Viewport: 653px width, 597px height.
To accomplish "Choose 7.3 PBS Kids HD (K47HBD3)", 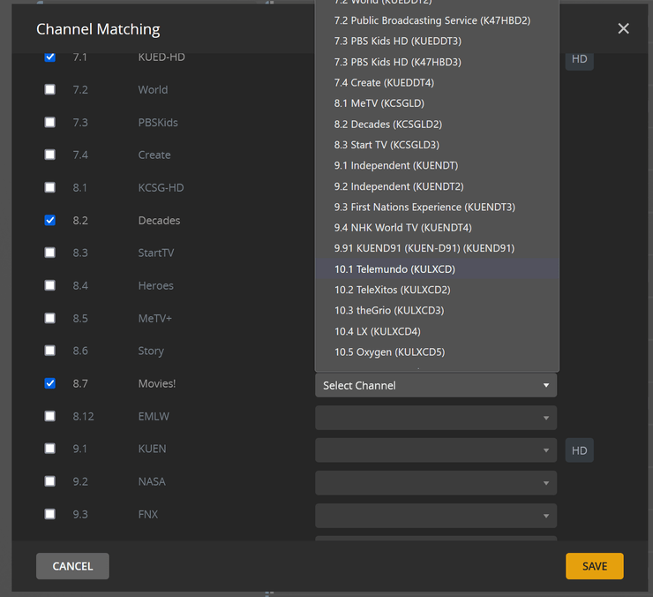I will click(437, 62).
